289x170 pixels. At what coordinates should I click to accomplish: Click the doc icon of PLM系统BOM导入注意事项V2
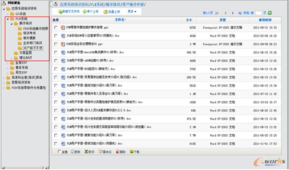coord(63,36)
